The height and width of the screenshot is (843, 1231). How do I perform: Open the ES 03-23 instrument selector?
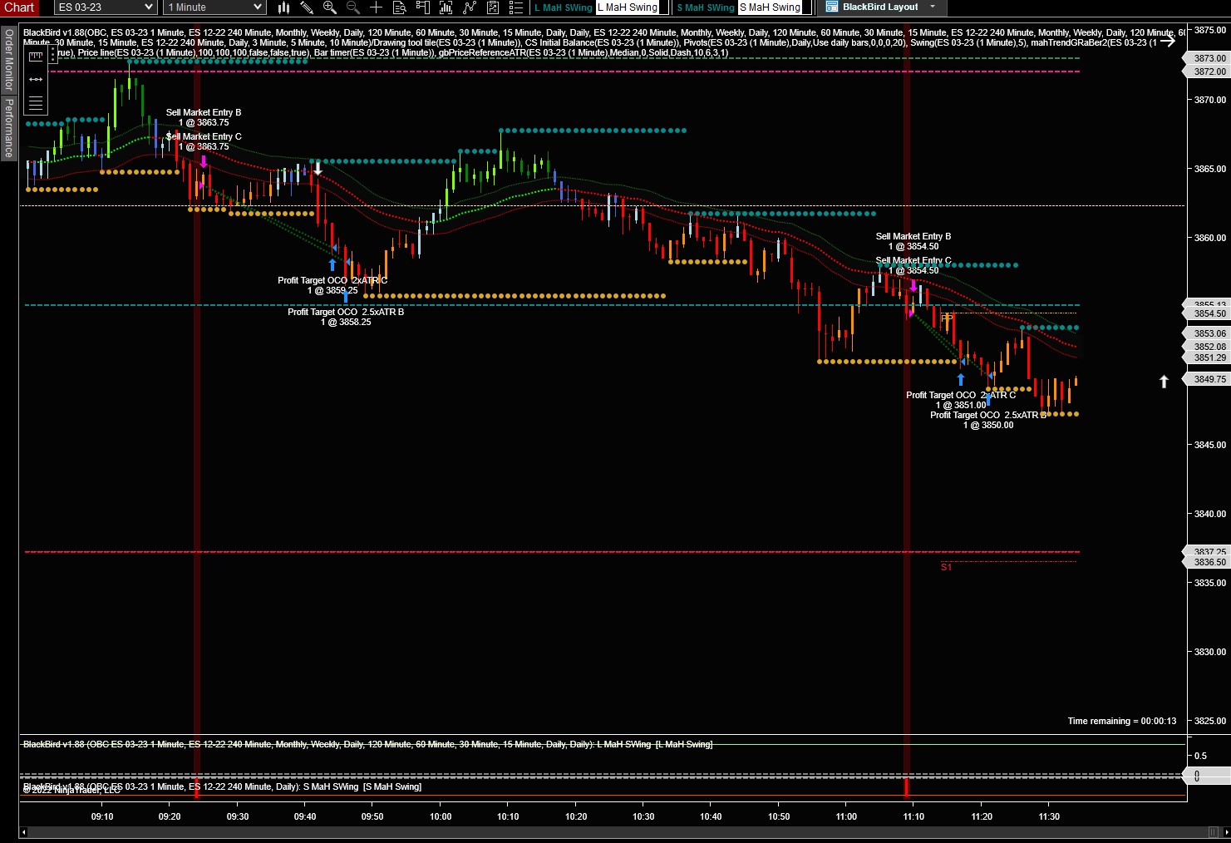pos(106,7)
